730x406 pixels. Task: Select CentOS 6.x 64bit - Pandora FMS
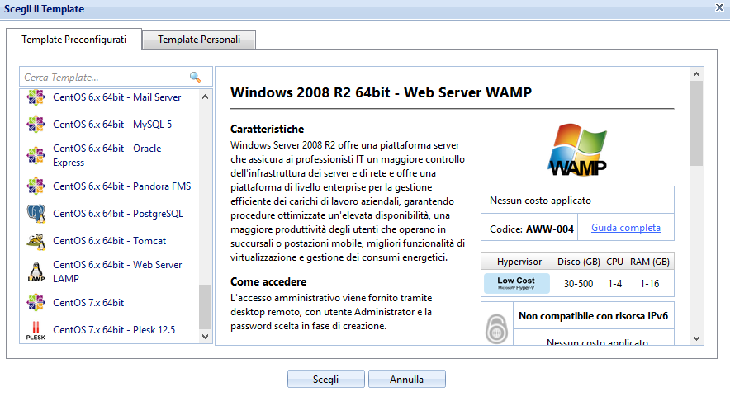pos(121,186)
